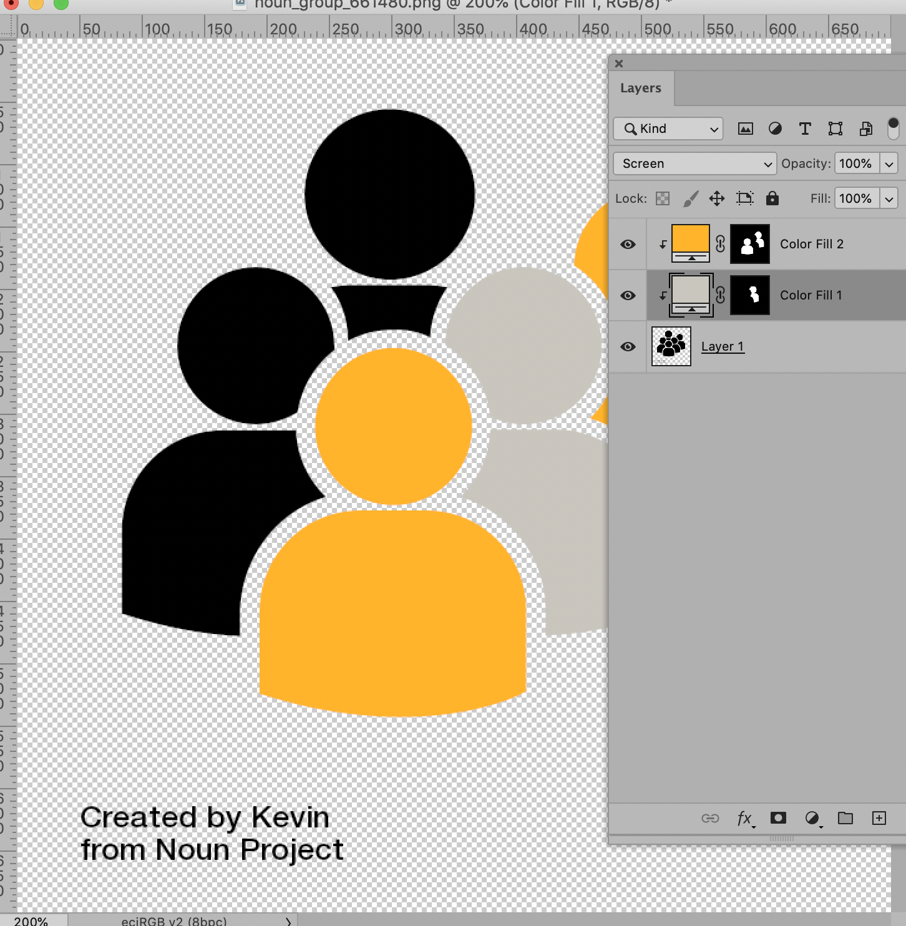Viewport: 906px width, 926px height.
Task: Filter layers by adjustment layers
Action: pyautogui.click(x=775, y=129)
